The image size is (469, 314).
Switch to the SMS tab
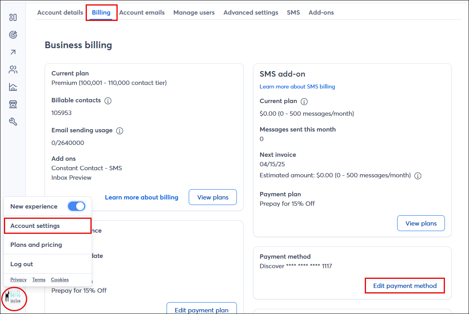coord(293,13)
